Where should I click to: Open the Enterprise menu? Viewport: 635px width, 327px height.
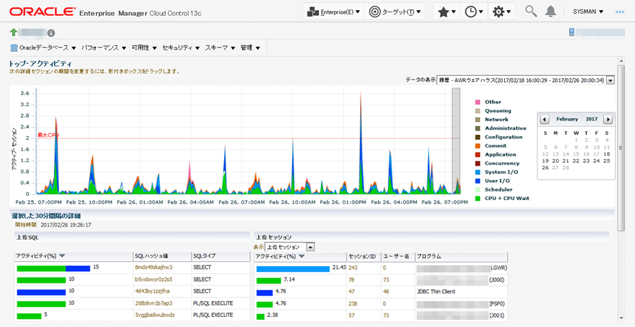coord(331,11)
